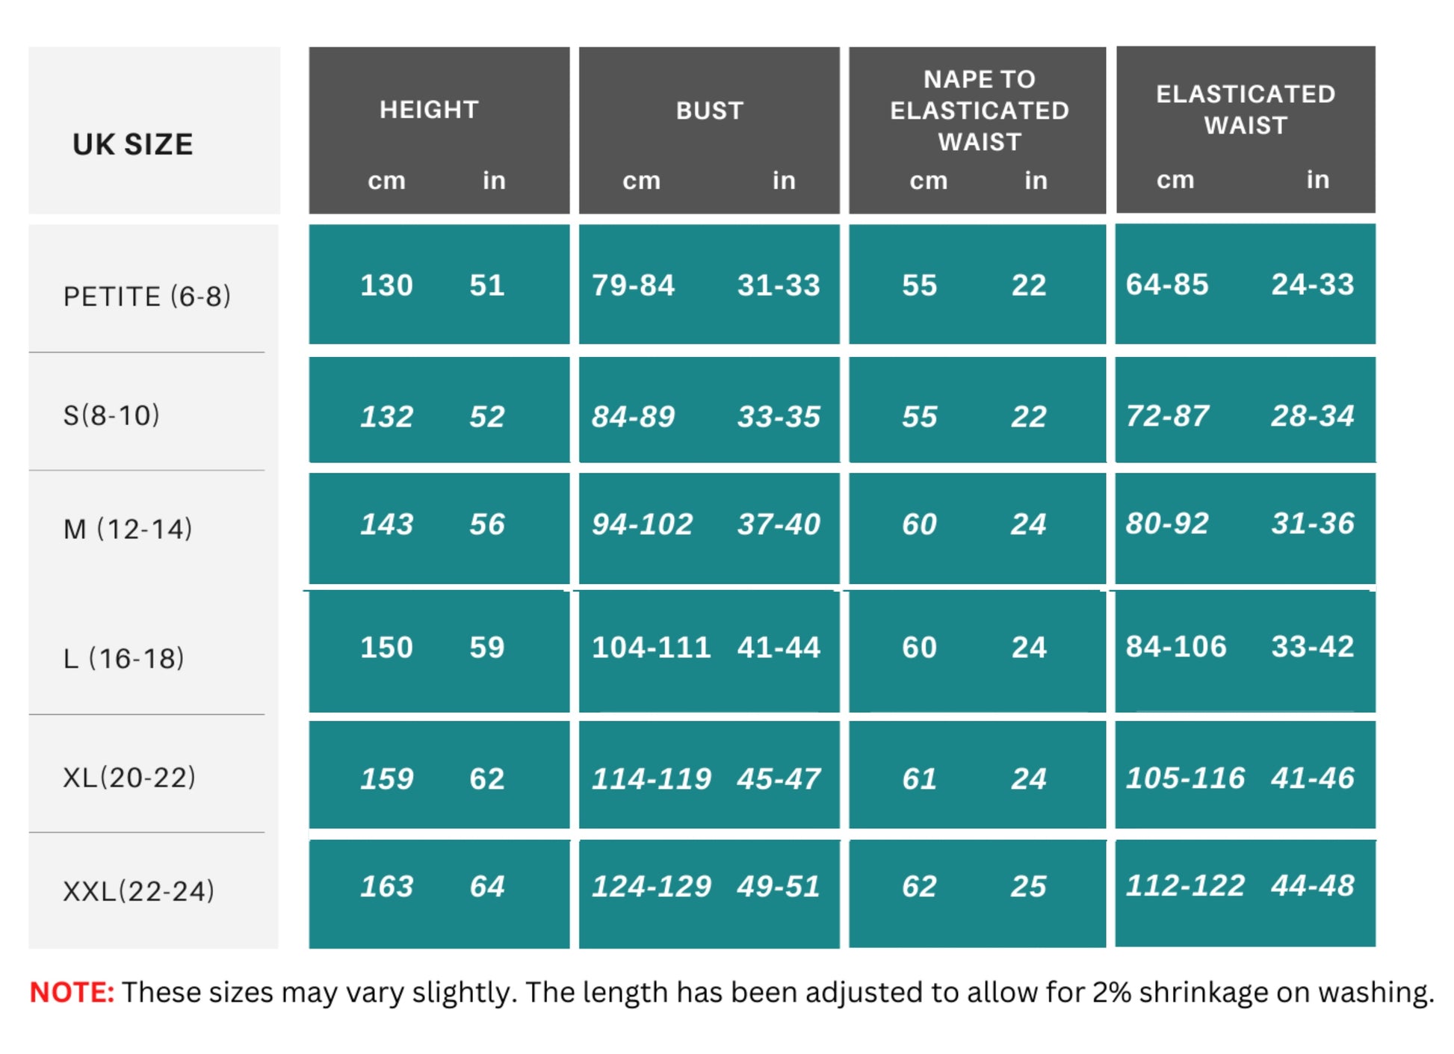Click the 163 height value
1454x1054 pixels.
[x=386, y=887]
